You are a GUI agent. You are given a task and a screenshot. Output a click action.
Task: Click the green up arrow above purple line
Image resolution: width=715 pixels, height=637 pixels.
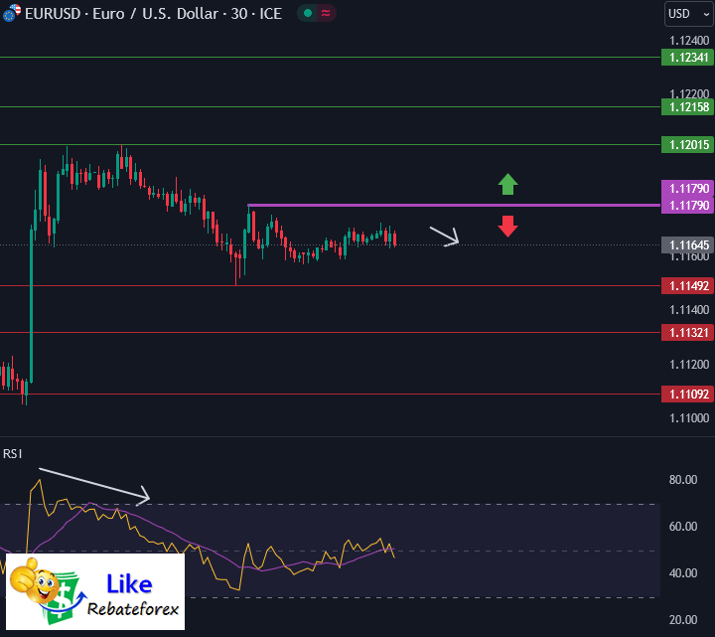(507, 184)
